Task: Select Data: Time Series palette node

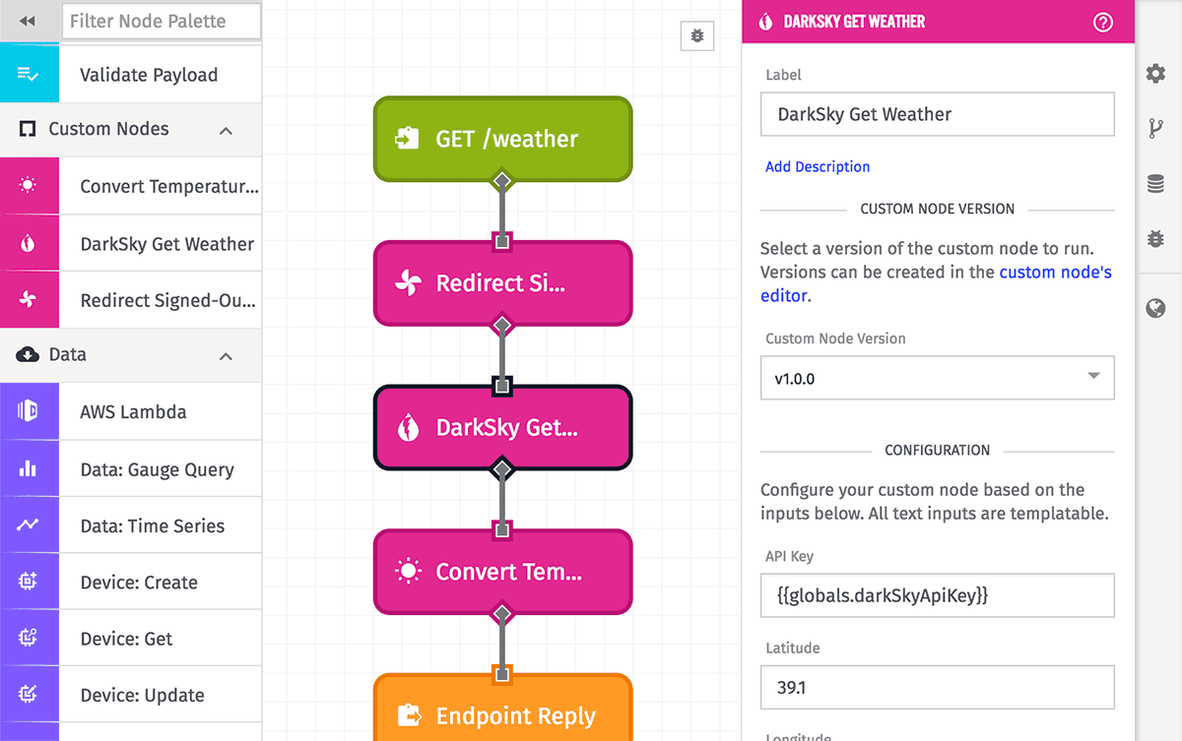Action: 131,525
